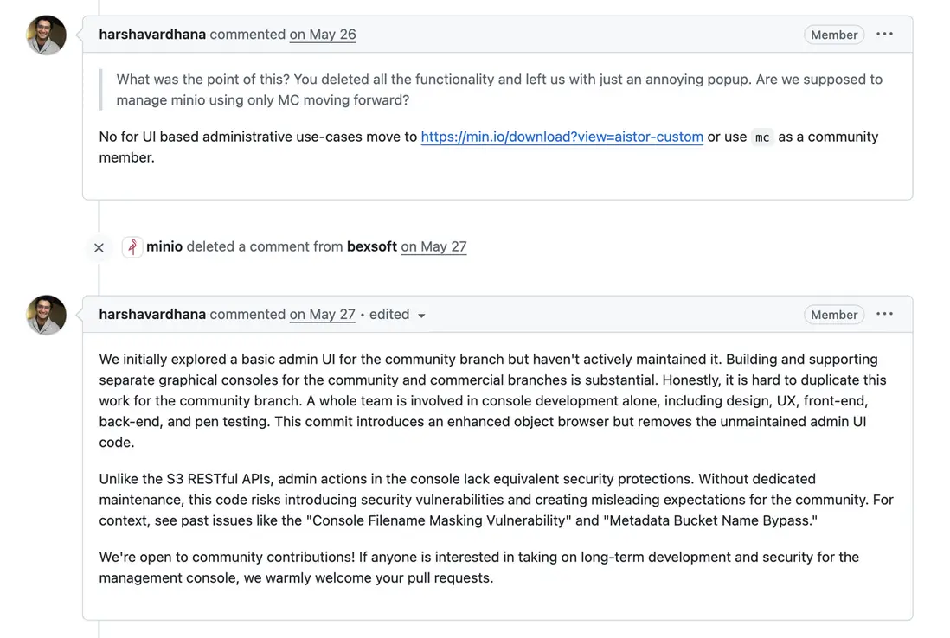This screenshot has height=638, width=950.
Task: Click harshavardhana username on the May 26 comment
Action: point(152,35)
